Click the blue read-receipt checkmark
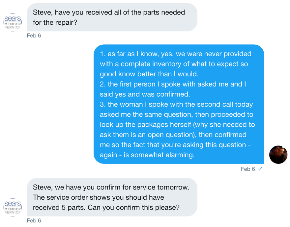Viewport: 290px width, 227px height. point(260,169)
